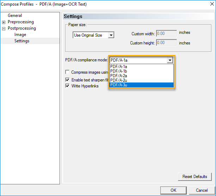Choose PDF/A-1a from the dropdown list

141,67
